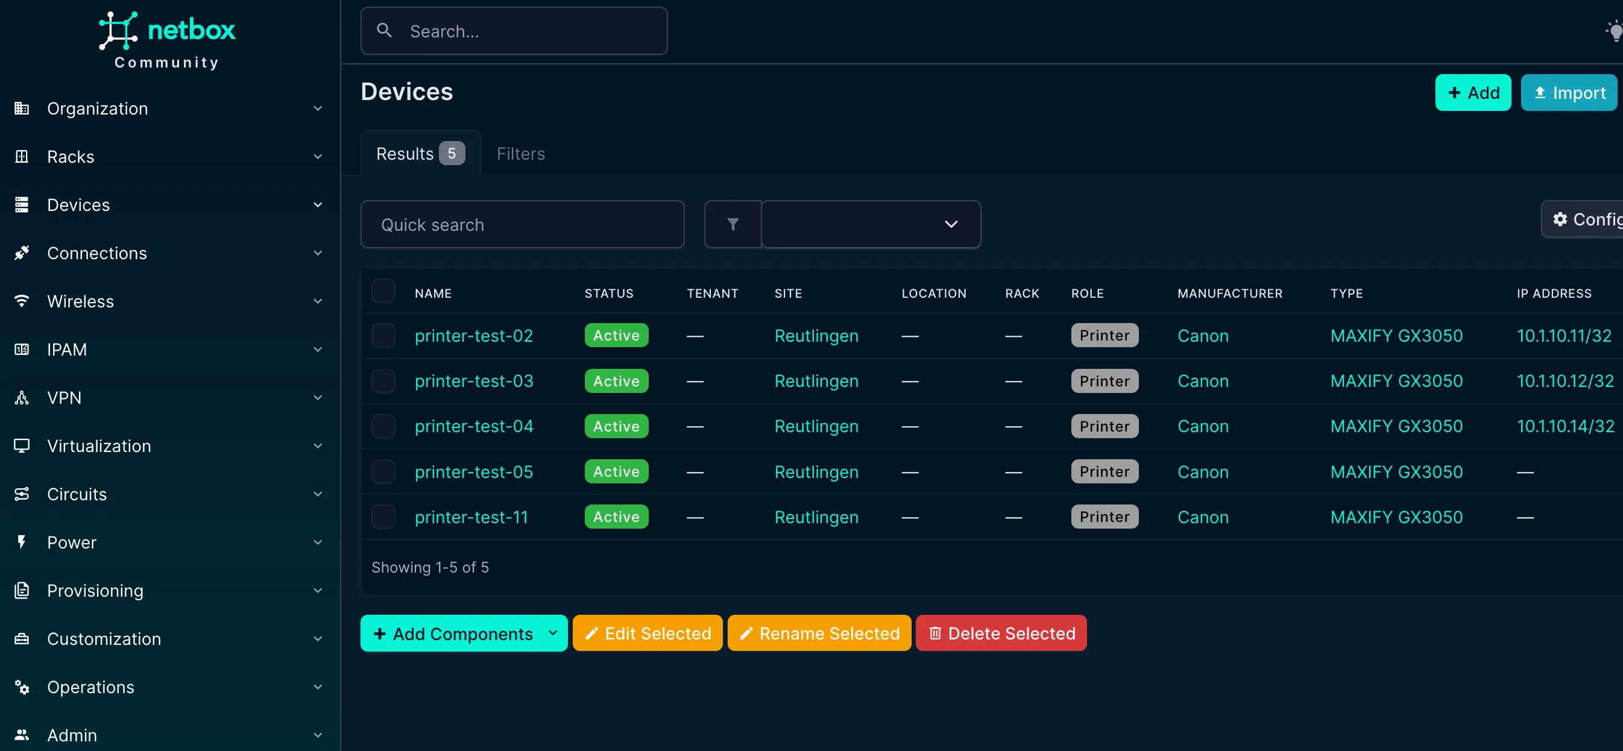The image size is (1623, 751).
Task: Sort by the IP ADDRESS column header
Action: click(x=1554, y=294)
